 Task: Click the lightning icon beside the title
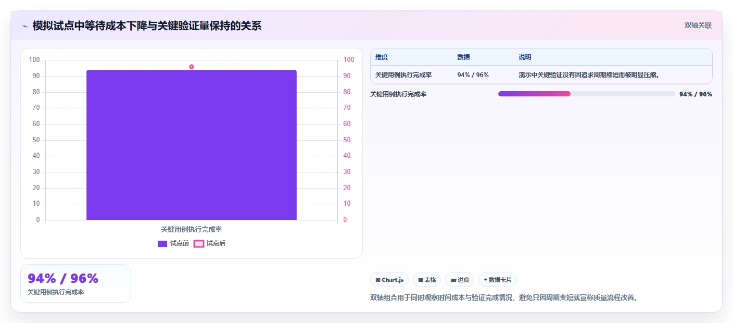pos(24,26)
